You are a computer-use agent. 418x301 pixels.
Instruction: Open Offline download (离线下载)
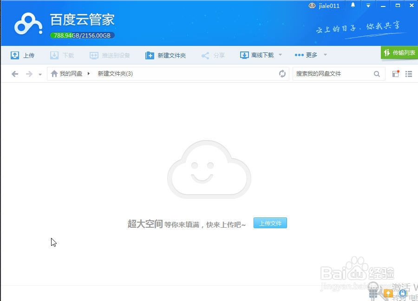pos(257,55)
